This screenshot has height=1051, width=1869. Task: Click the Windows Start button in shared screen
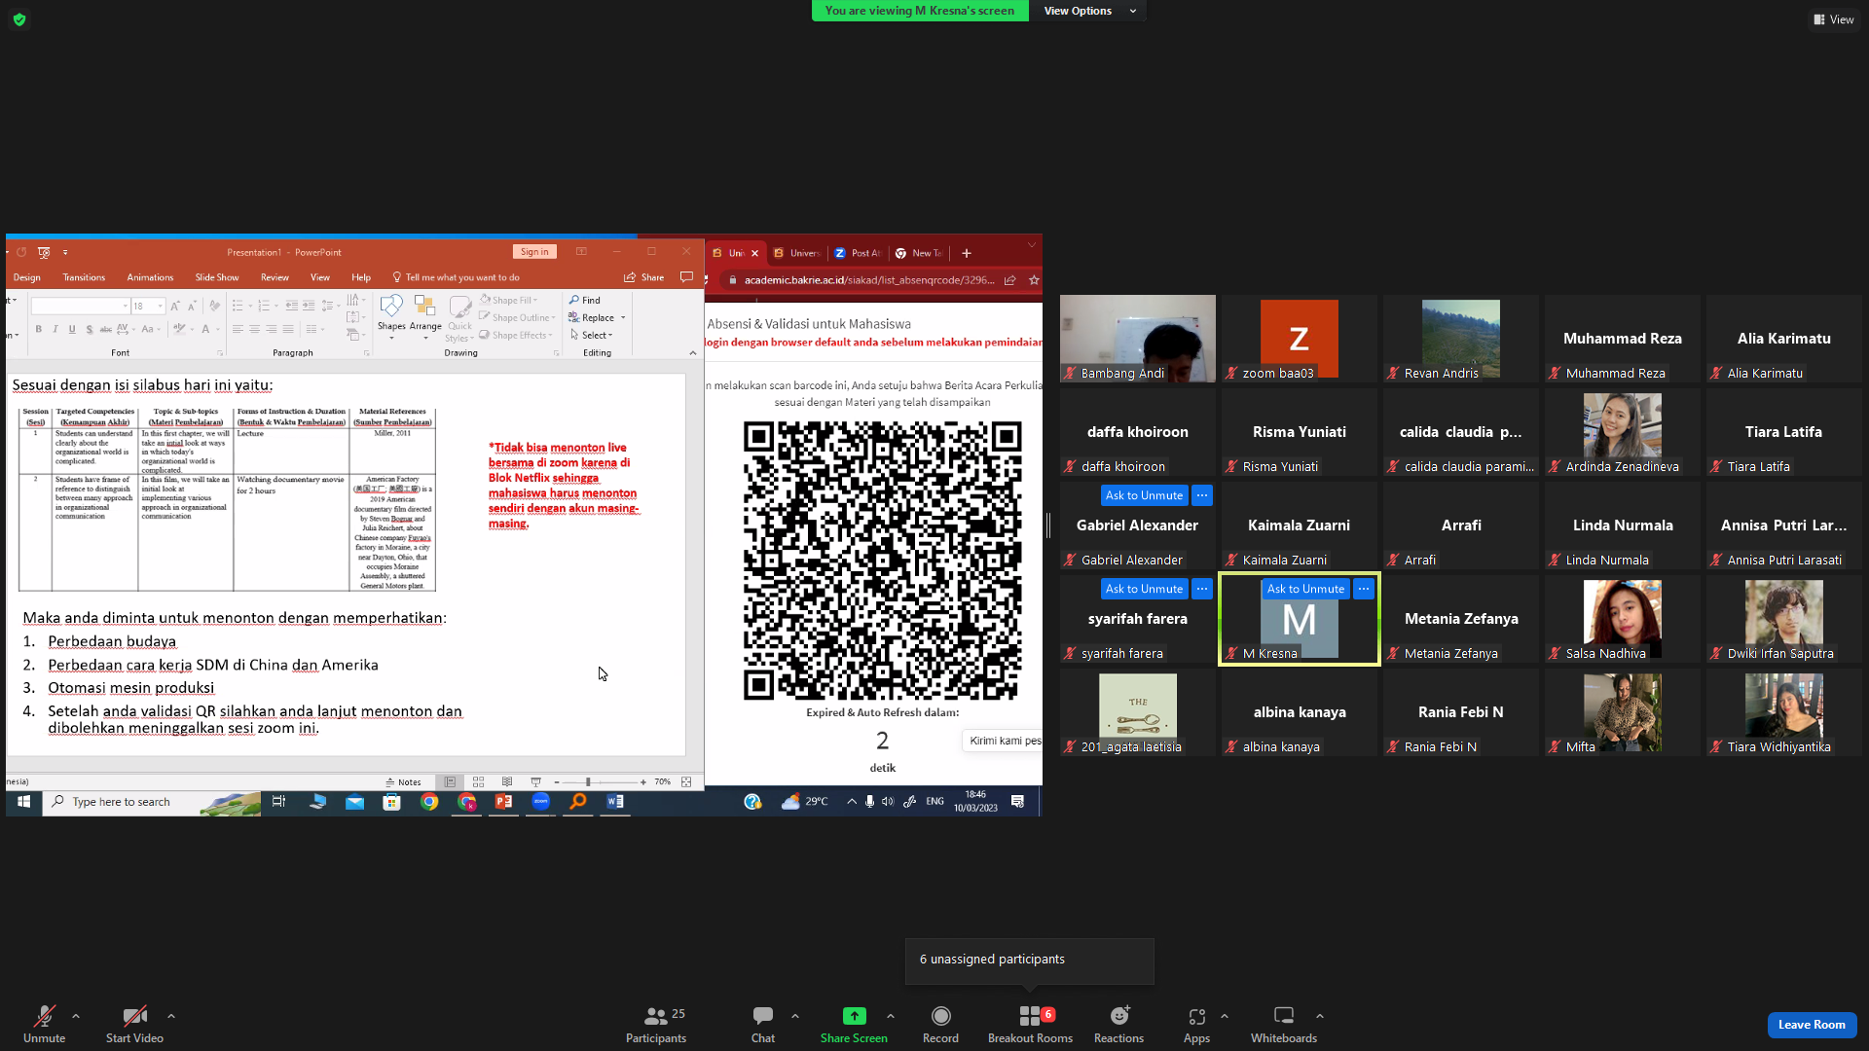pos(23,802)
